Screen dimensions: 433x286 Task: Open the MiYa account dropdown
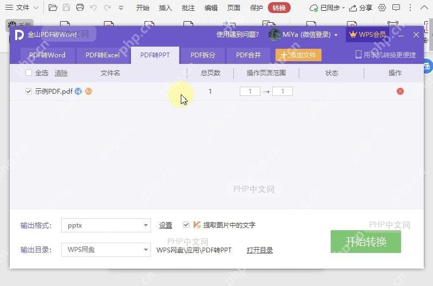pos(336,35)
